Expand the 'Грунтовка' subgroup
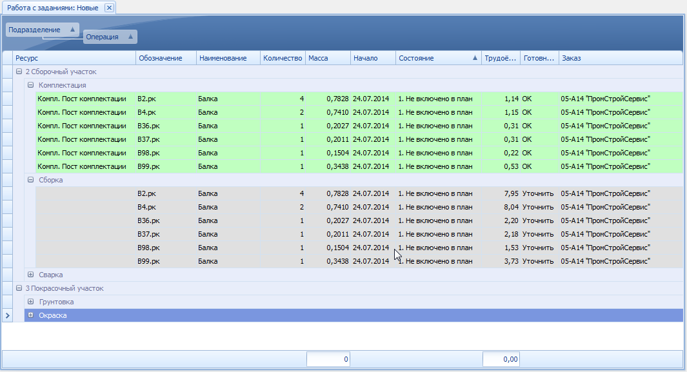687x372 pixels. click(30, 302)
